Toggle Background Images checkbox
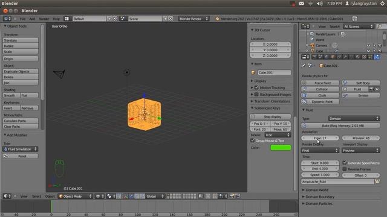The height and width of the screenshot is (217, 387). (x=256, y=94)
